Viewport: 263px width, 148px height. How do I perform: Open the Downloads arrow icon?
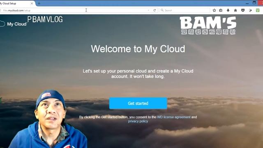228,10
